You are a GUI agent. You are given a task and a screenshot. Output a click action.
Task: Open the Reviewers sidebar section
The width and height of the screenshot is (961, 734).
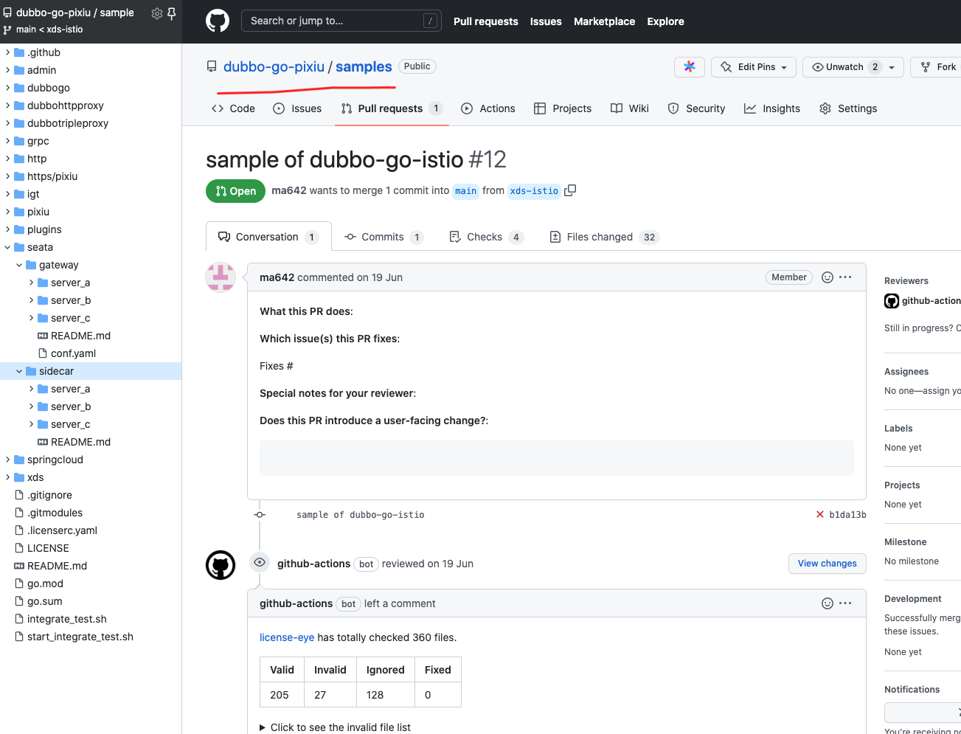point(906,281)
